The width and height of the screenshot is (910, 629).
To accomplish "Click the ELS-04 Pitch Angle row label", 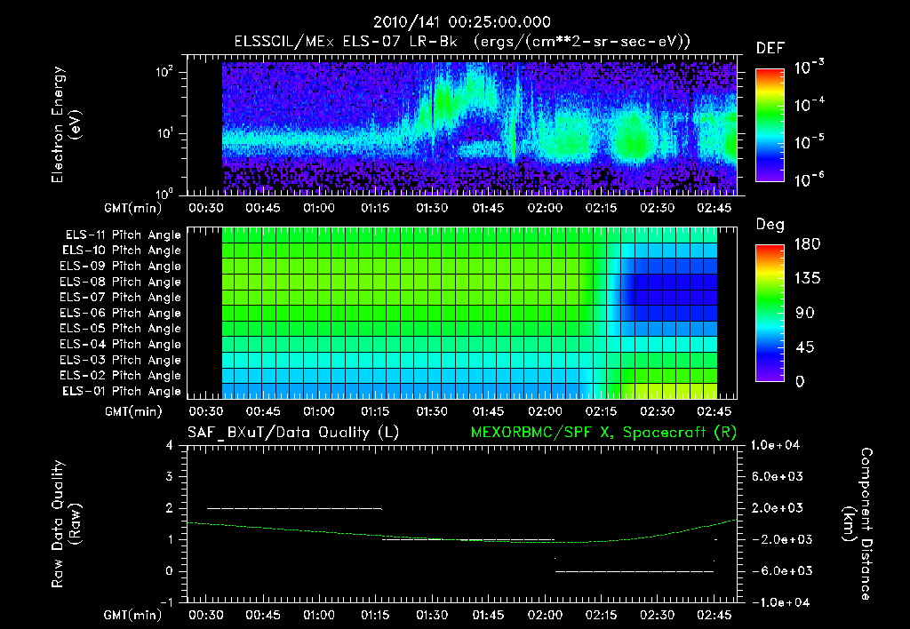I will click(x=121, y=344).
